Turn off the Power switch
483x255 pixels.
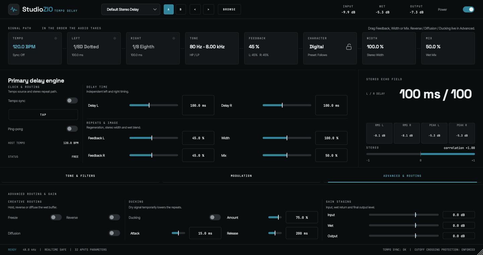[469, 9]
